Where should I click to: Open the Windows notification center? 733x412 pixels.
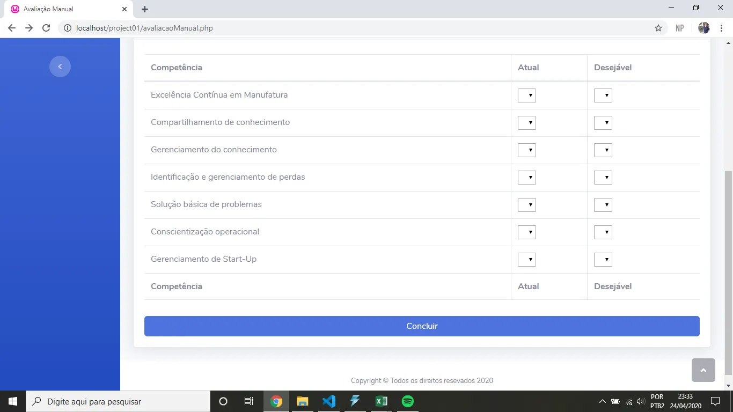tap(715, 401)
